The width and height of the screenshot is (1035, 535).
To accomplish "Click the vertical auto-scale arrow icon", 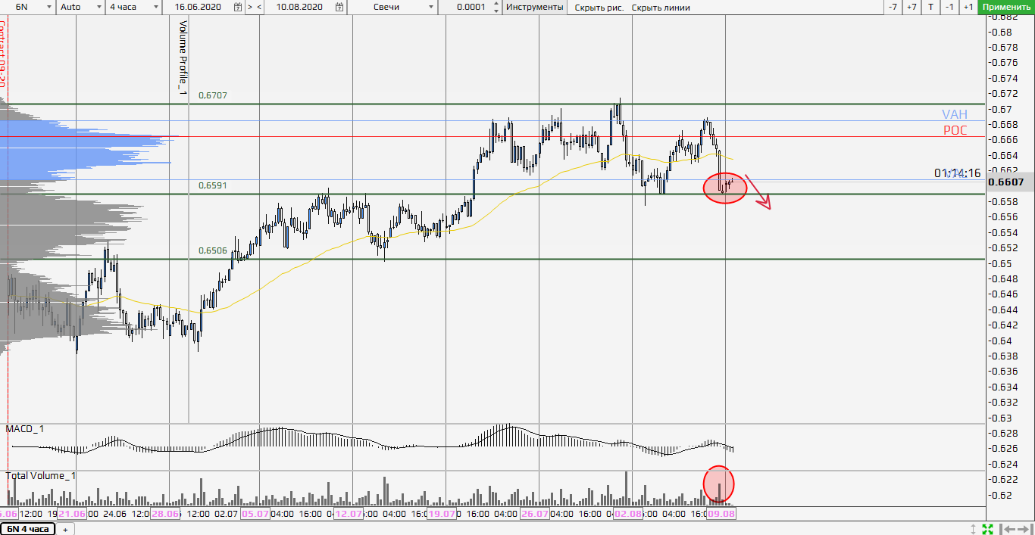I will (x=974, y=529).
